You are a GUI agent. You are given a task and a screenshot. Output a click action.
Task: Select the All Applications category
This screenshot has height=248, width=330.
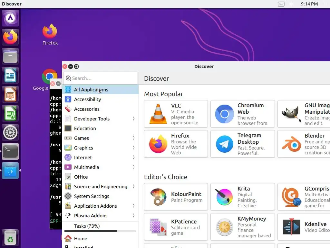click(x=101, y=90)
